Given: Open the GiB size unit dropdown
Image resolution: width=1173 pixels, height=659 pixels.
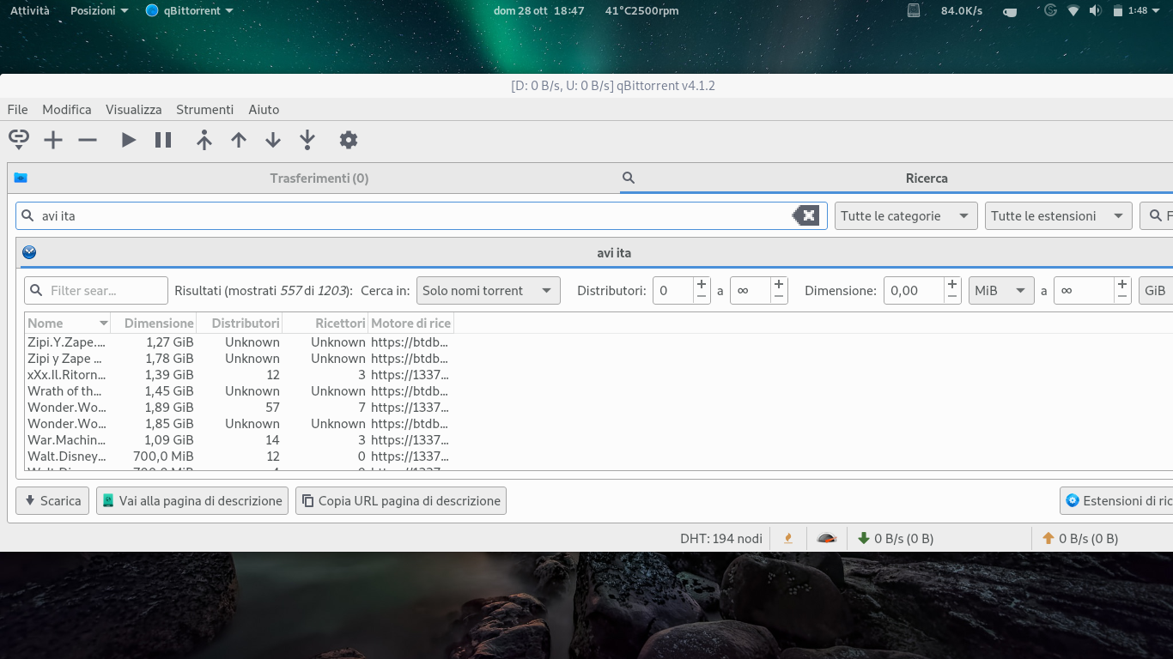Looking at the screenshot, I should tap(1156, 291).
